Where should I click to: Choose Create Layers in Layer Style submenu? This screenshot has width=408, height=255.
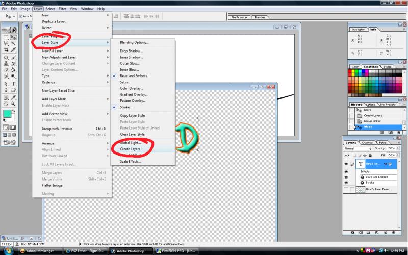coord(143,149)
